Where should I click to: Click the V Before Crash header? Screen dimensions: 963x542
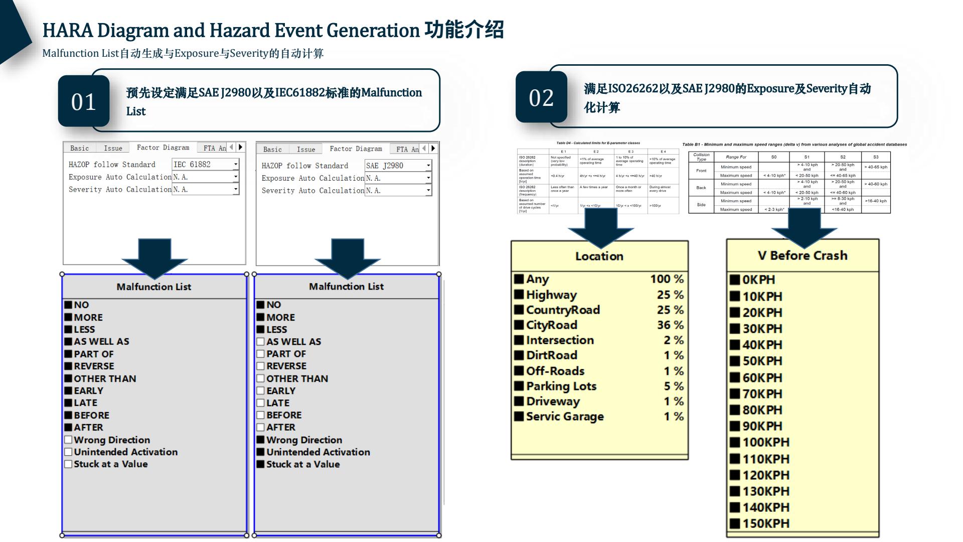tap(802, 255)
